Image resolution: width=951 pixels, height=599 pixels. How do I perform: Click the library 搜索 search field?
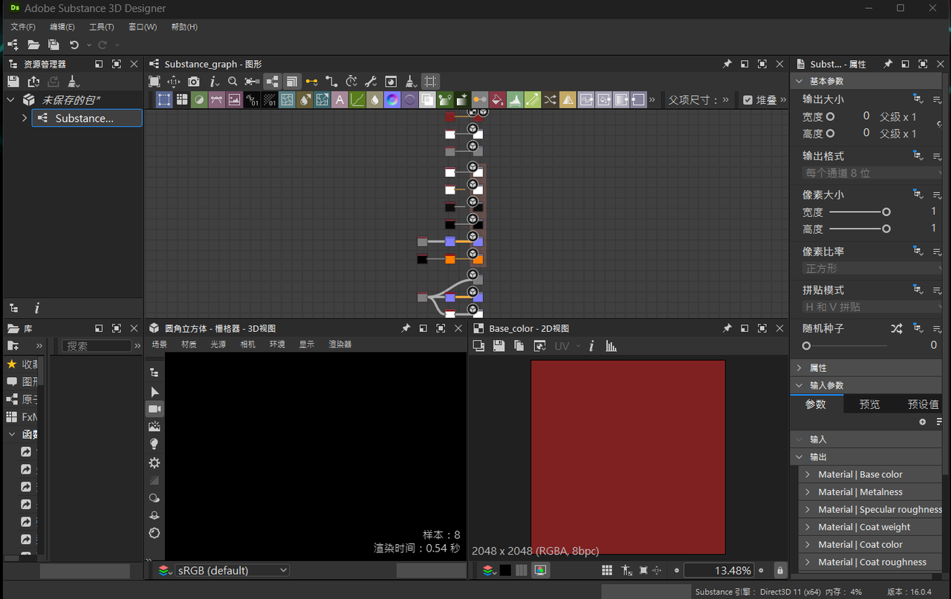[97, 346]
